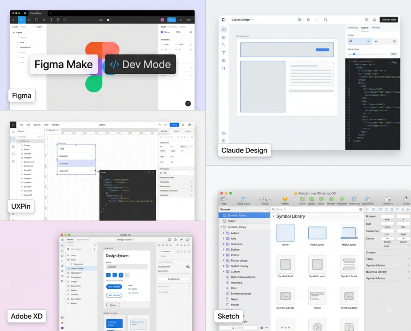Open the zoom level dropdown in Figma
The width and height of the screenshot is (411, 331).
pyautogui.click(x=189, y=20)
